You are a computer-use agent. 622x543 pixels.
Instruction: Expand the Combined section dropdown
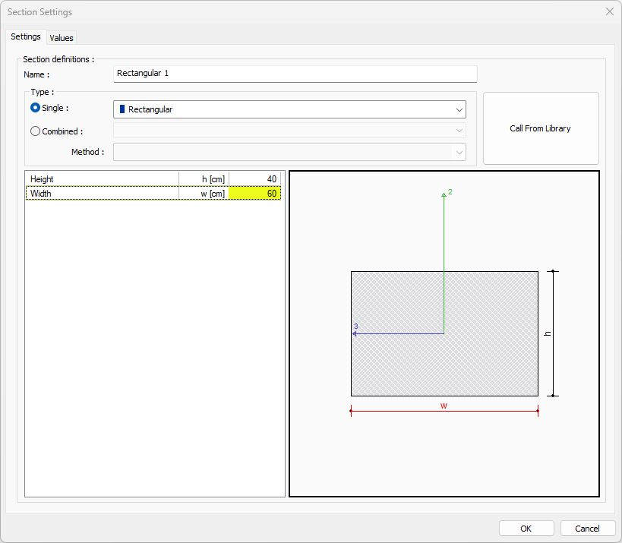289,131
